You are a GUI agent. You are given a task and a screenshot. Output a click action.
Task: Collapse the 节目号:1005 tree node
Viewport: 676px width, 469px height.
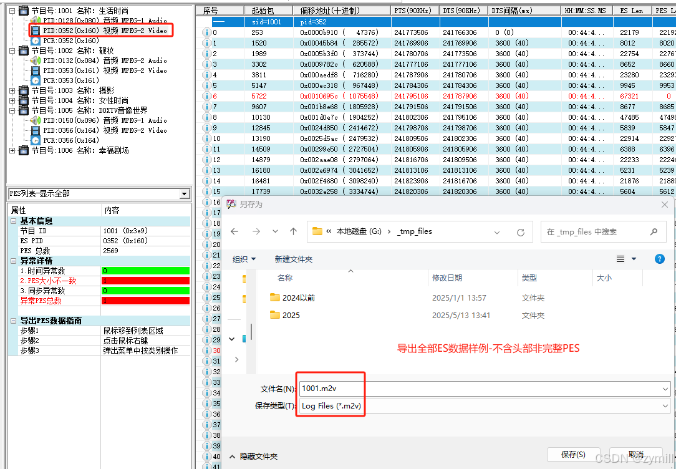tap(12, 110)
